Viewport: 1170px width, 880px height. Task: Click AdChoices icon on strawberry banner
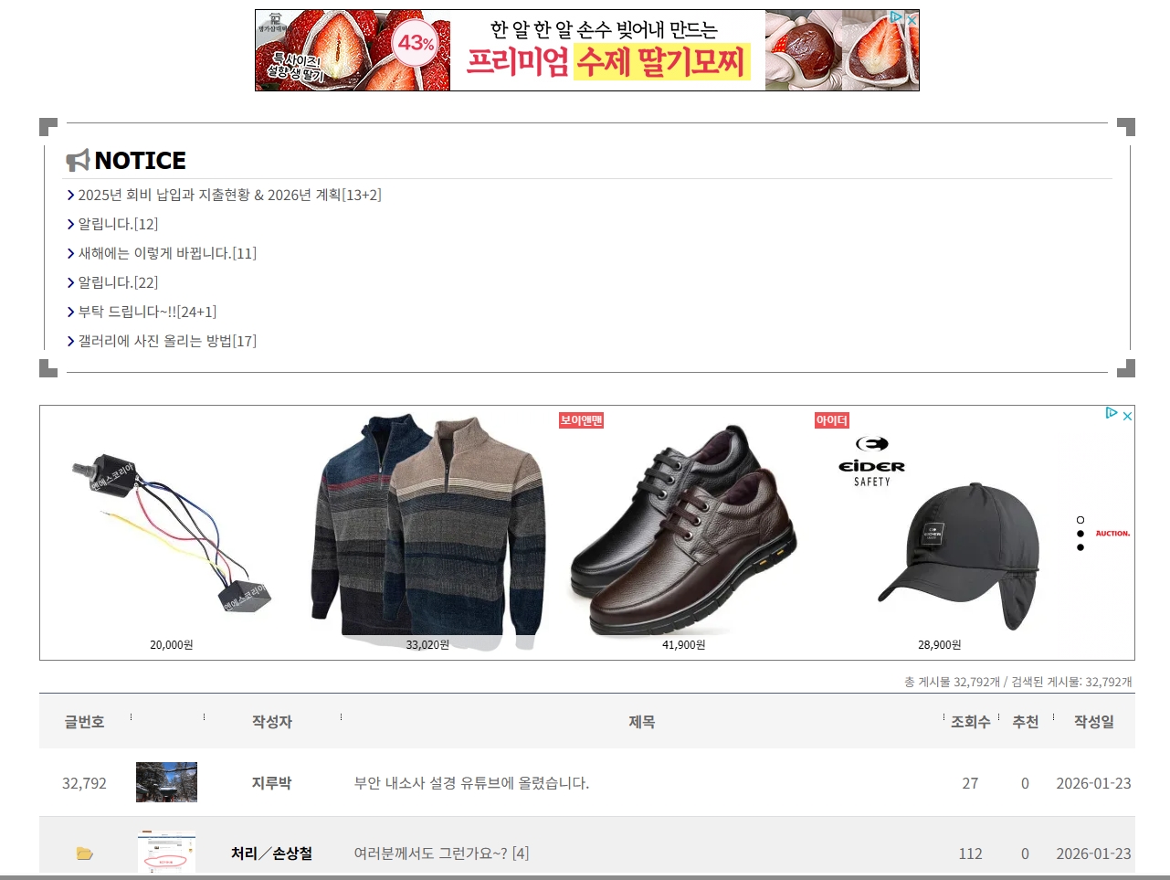(x=896, y=17)
